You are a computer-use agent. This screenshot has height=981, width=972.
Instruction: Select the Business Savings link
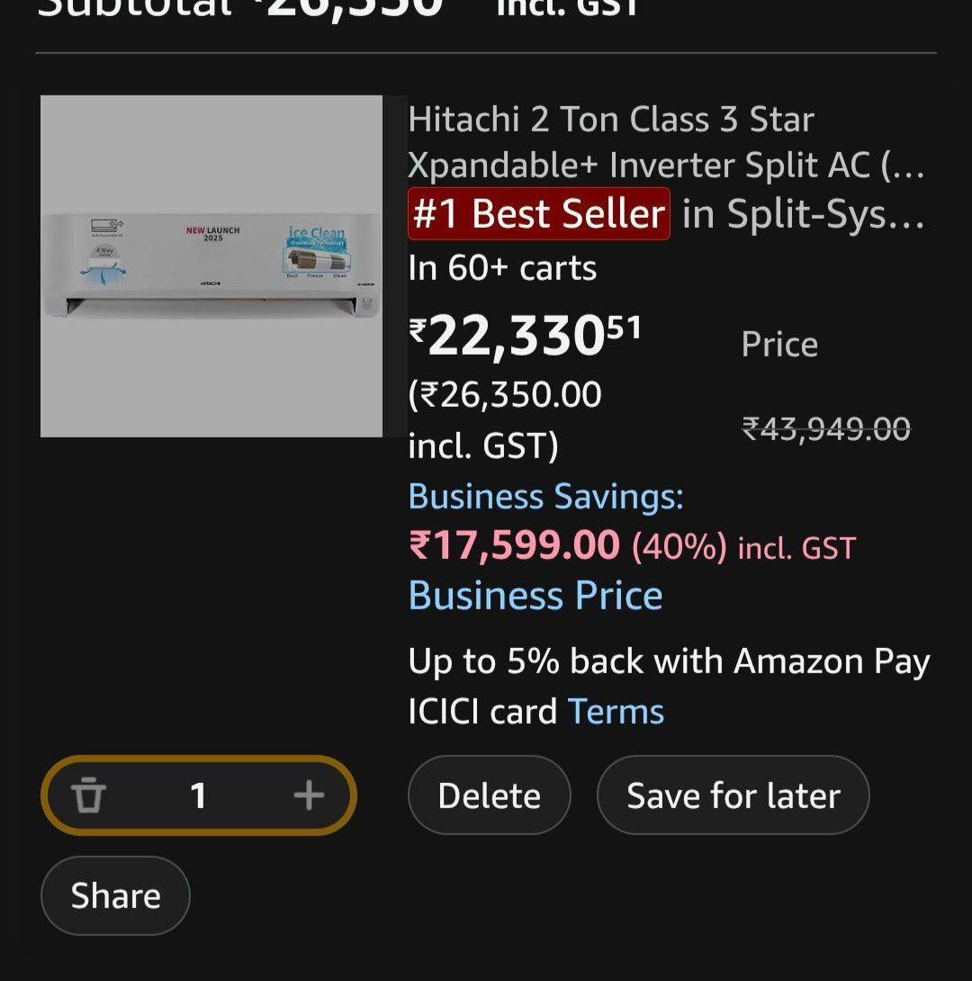tap(545, 496)
